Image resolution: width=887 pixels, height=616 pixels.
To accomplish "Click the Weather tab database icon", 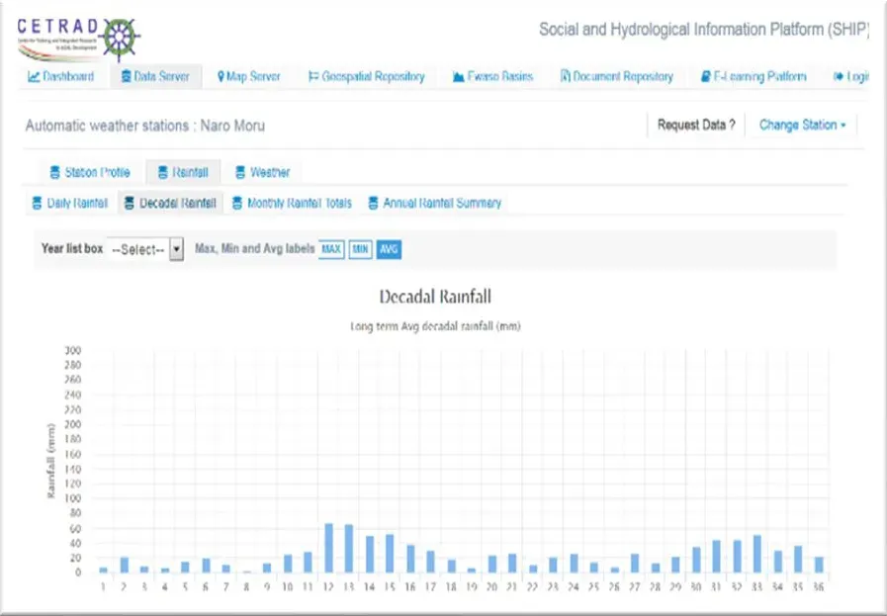I will [x=240, y=172].
